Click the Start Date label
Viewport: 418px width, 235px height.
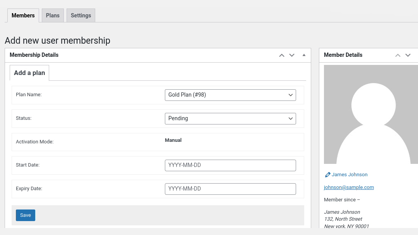coord(28,165)
